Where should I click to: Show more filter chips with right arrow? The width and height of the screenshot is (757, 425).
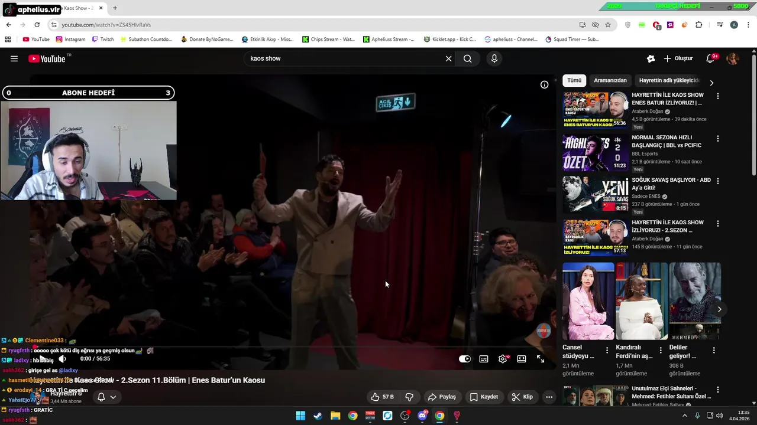point(711,83)
